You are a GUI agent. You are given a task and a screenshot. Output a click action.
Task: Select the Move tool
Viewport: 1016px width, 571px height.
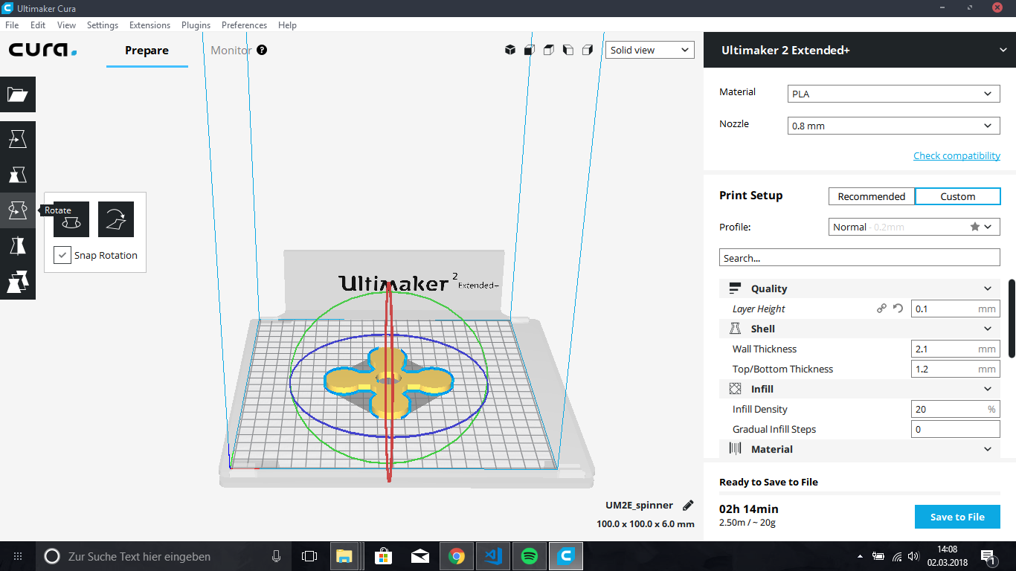(x=18, y=139)
